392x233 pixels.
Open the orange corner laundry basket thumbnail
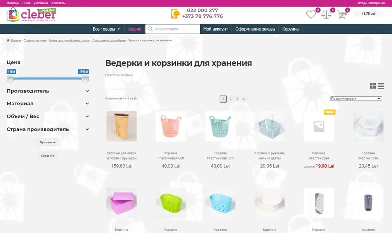click(x=121, y=126)
